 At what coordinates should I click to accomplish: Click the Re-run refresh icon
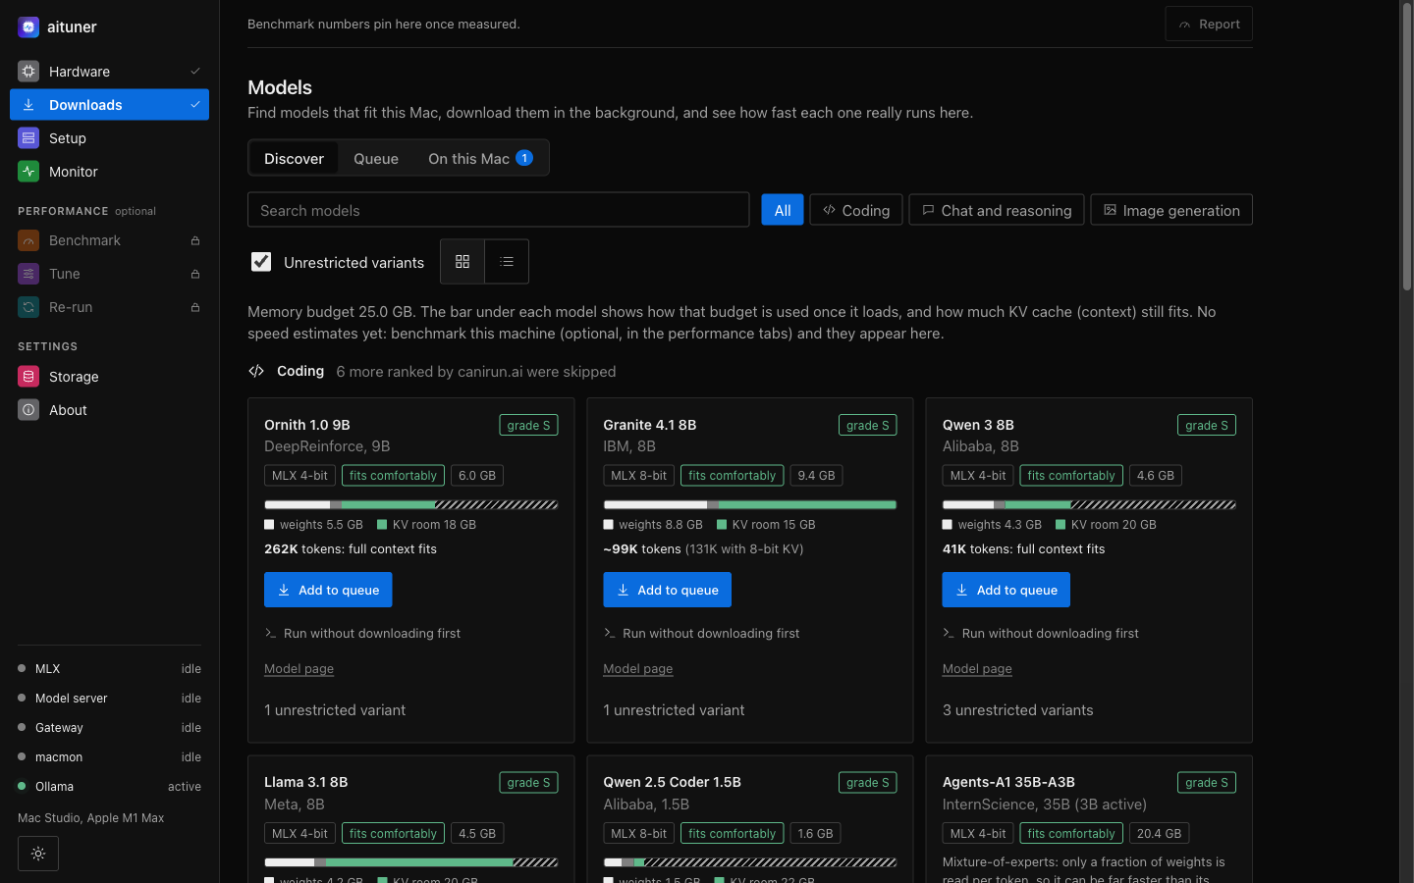(x=28, y=307)
